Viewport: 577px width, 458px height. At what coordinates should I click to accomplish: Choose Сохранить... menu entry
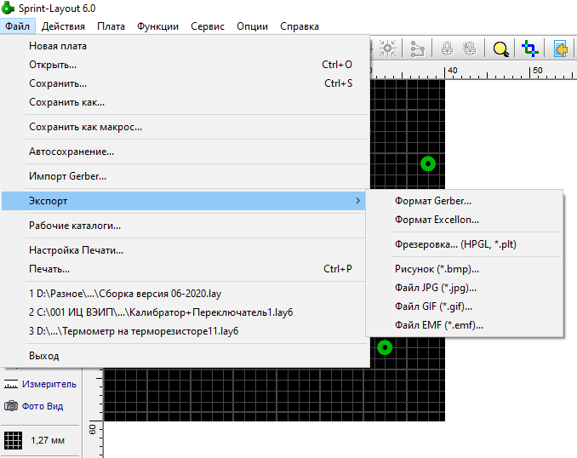(186, 83)
